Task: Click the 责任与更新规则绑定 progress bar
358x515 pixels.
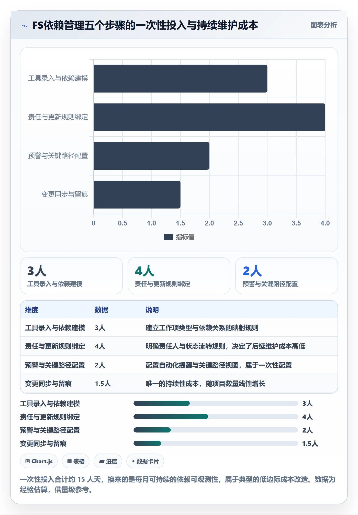Action: point(216,417)
